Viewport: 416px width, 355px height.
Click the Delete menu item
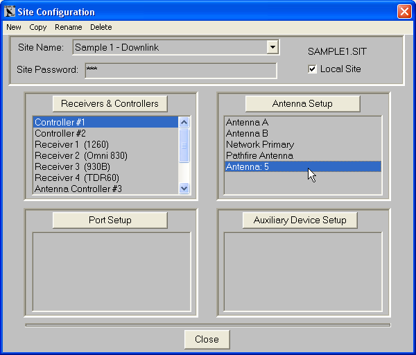(101, 27)
